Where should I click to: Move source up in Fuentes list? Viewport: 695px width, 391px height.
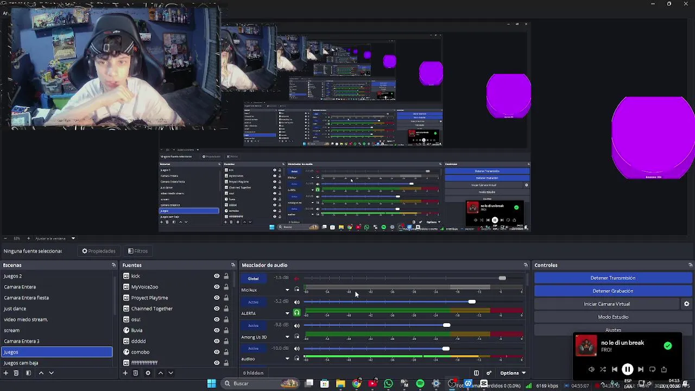pyautogui.click(x=160, y=373)
